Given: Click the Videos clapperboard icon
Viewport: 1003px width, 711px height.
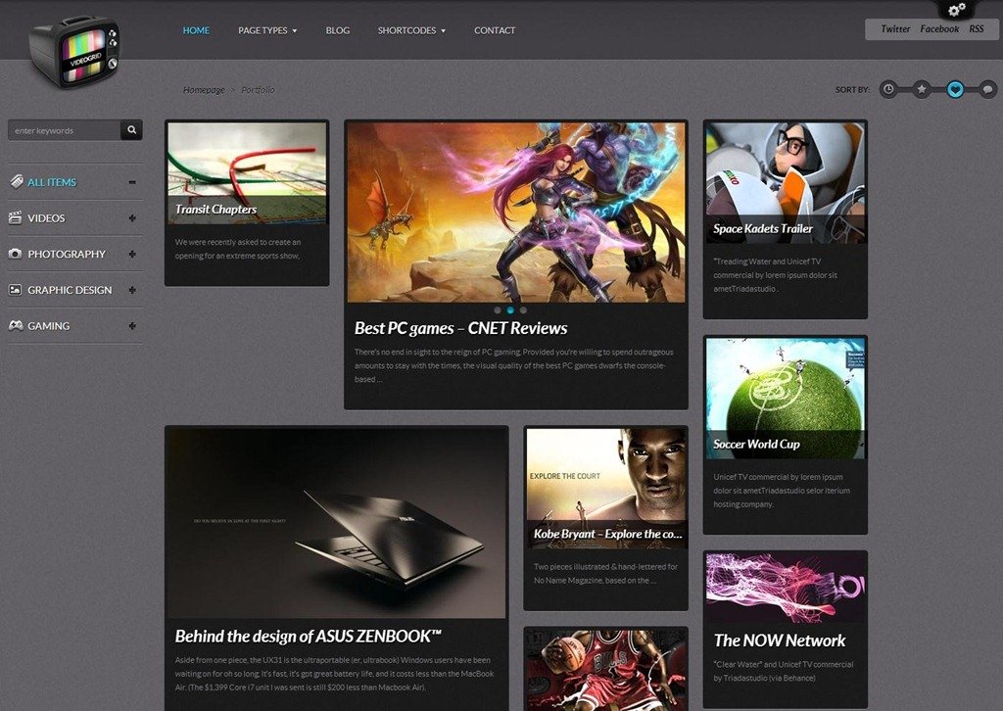Looking at the screenshot, I should pos(16,218).
